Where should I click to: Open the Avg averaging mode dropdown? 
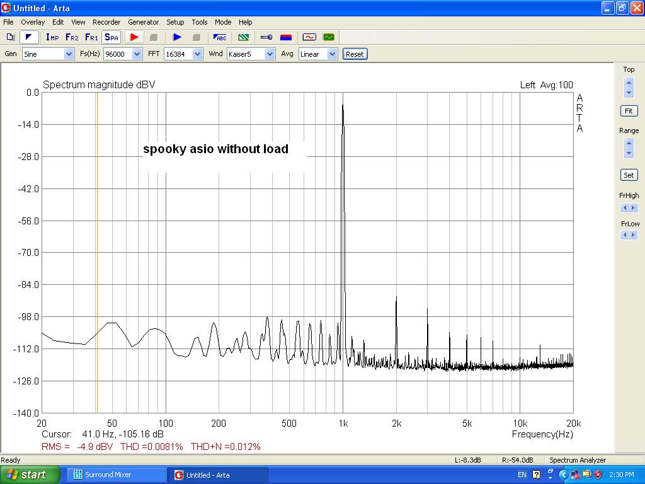click(x=333, y=54)
